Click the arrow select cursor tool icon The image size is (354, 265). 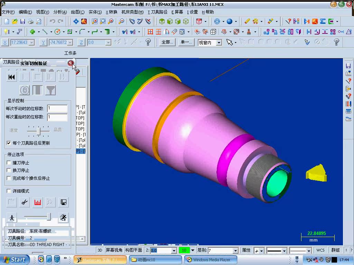[230, 42]
